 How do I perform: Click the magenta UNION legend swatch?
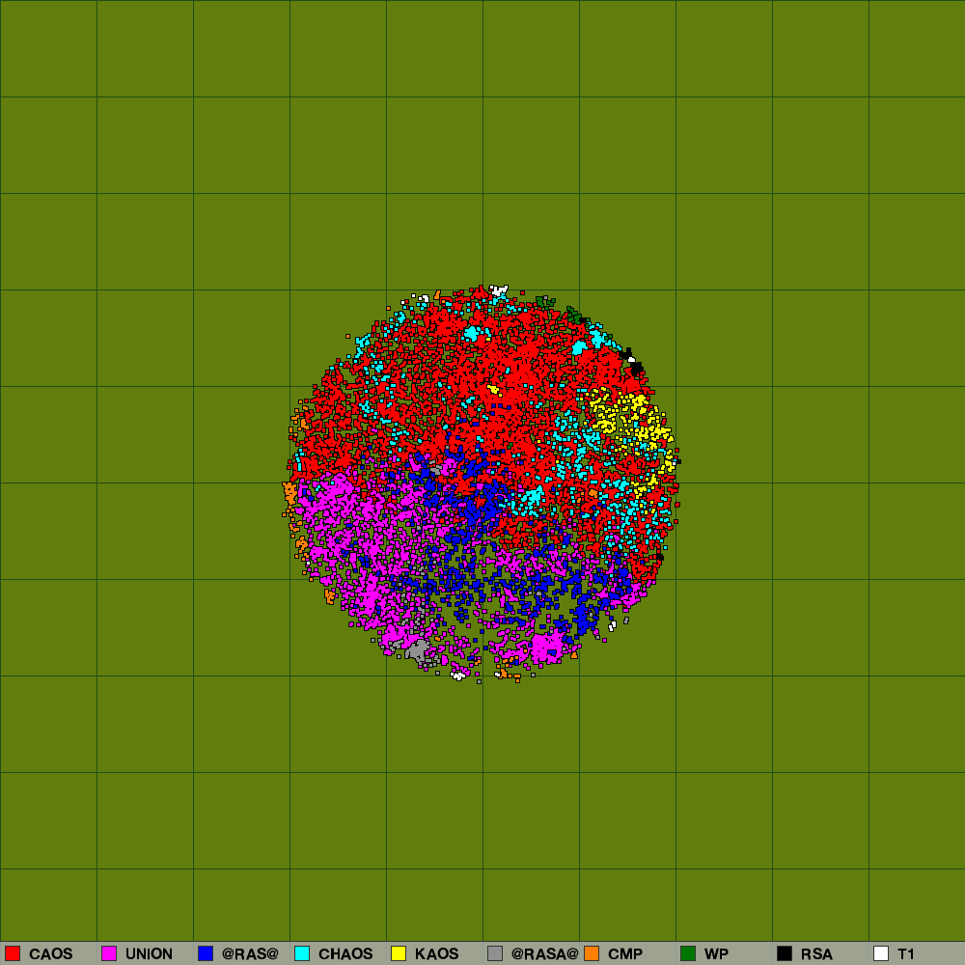pyautogui.click(x=109, y=953)
